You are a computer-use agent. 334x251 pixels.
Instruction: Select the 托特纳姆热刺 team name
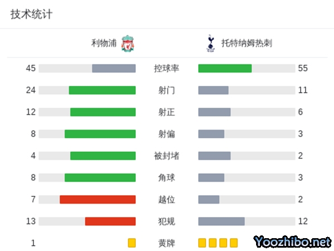(x=247, y=43)
